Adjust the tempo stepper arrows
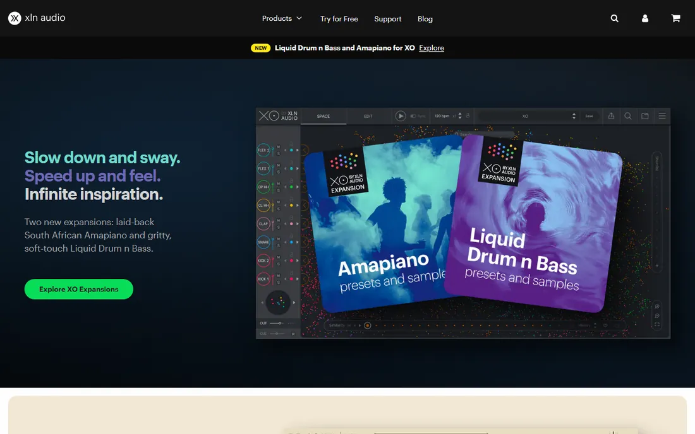The height and width of the screenshot is (434, 695). click(x=460, y=116)
